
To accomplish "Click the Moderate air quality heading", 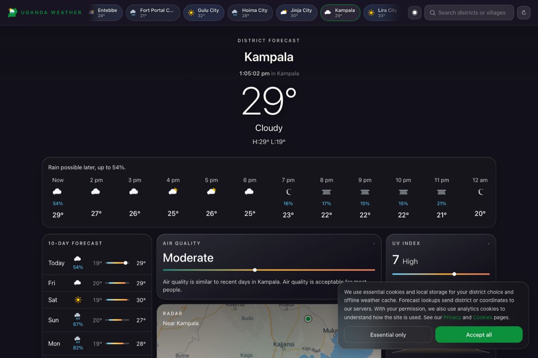I will 188,258.
